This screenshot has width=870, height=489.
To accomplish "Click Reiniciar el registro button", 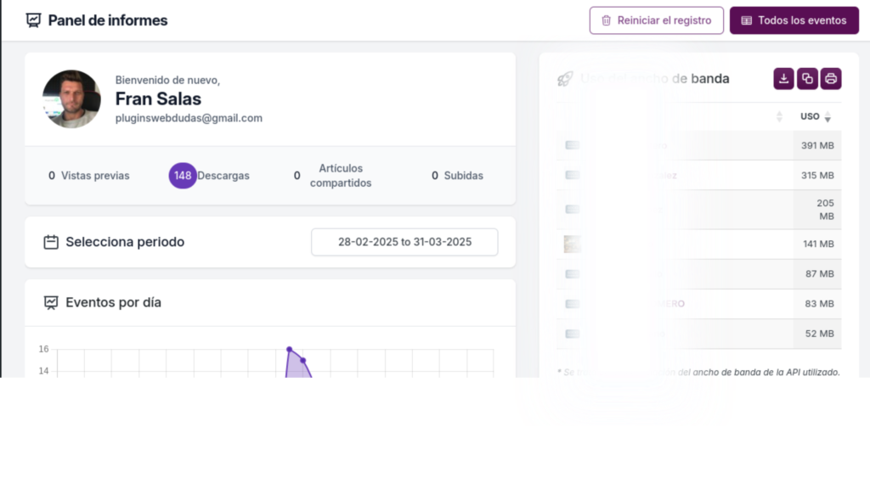I will click(x=657, y=20).
